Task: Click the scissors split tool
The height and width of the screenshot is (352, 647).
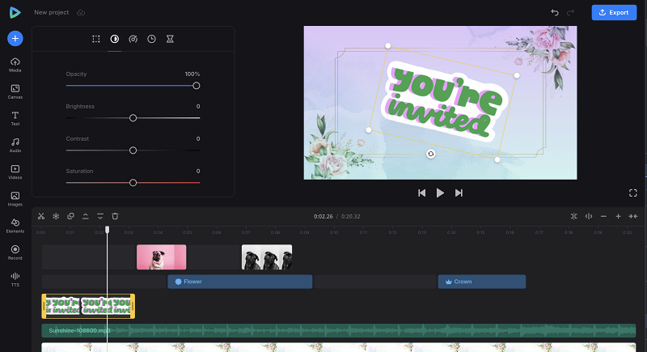Action: tap(41, 216)
